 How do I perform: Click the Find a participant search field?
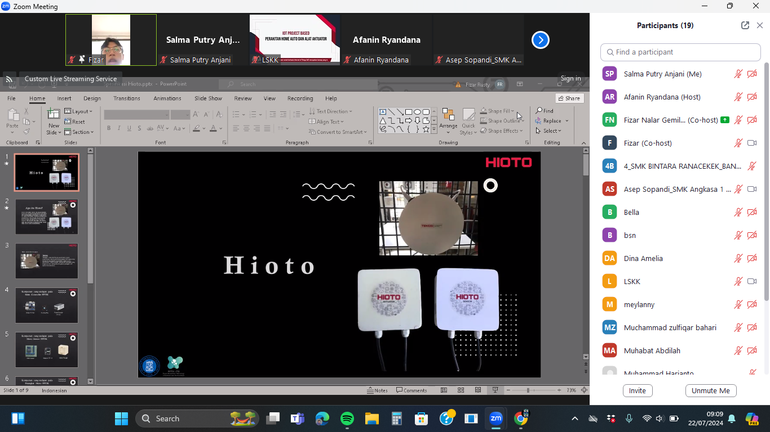click(680, 52)
